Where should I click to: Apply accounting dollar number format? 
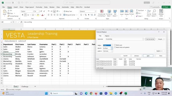pyautogui.click(x=81, y=15)
